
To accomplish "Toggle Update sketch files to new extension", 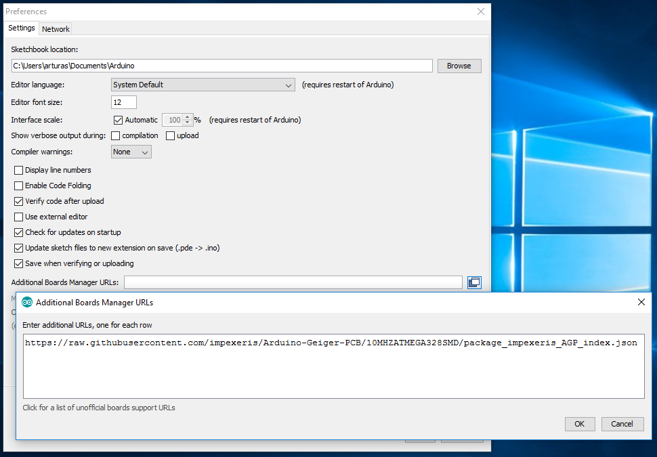I will coord(18,248).
